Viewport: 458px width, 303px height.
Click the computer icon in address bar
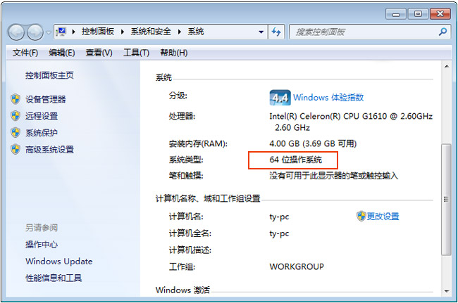61,32
